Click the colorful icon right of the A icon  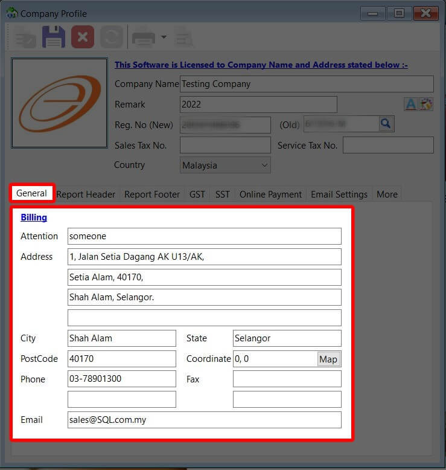(425, 104)
